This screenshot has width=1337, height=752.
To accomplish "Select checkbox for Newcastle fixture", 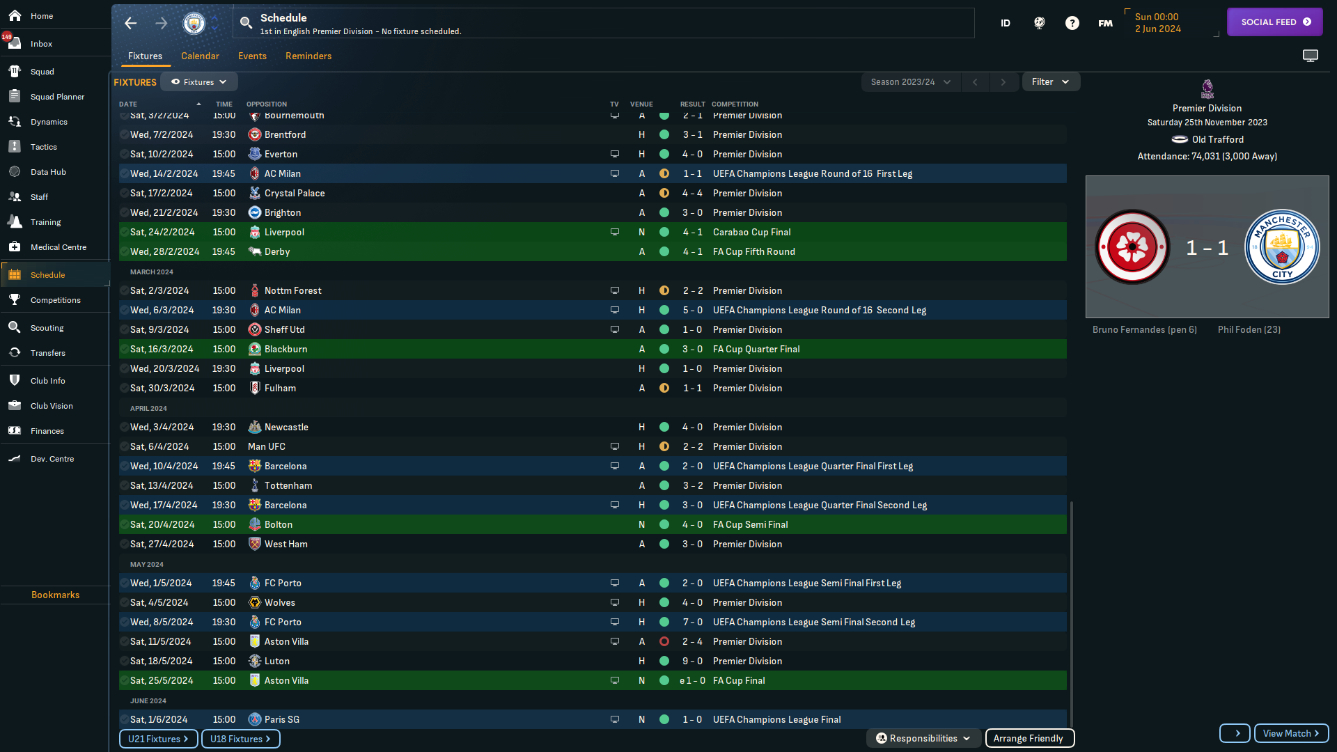I will coord(124,427).
